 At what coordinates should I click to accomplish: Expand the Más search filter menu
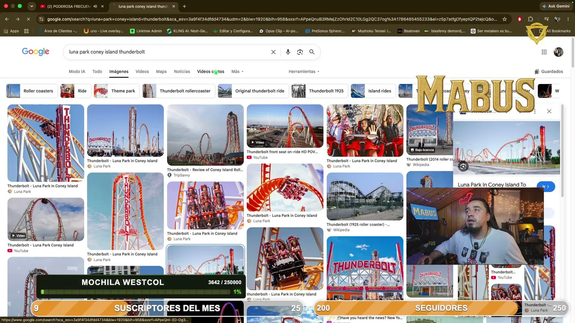click(x=237, y=72)
